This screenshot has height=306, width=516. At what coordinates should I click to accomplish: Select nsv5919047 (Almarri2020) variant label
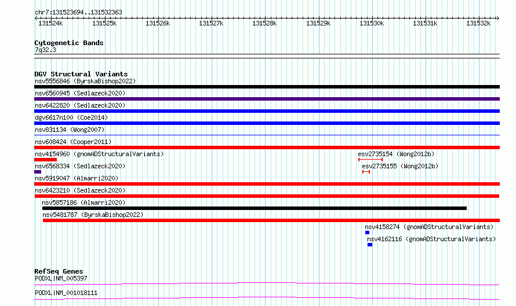pos(77,178)
